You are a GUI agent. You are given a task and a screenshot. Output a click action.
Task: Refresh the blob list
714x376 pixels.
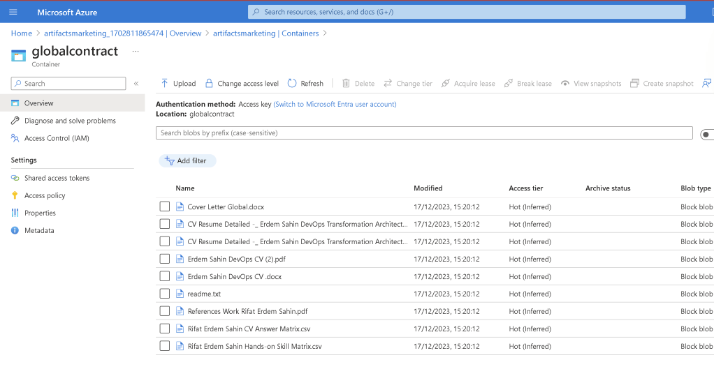coord(305,84)
